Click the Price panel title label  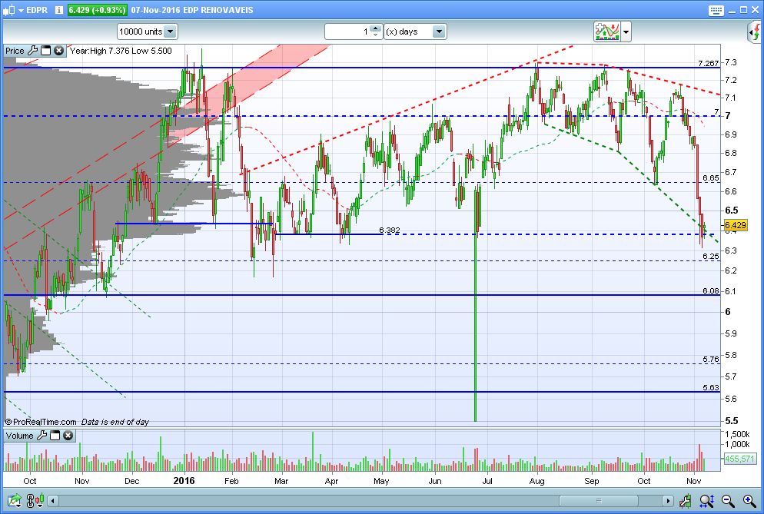(15, 51)
